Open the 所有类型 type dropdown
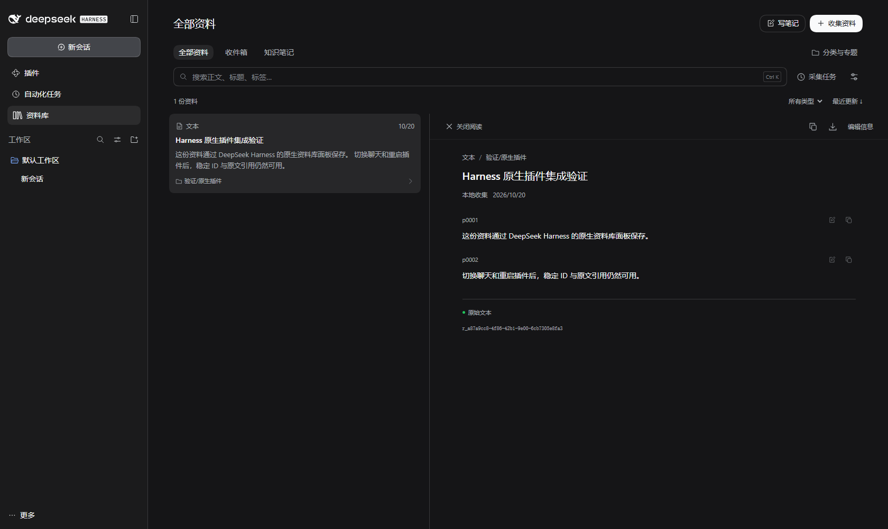This screenshot has width=888, height=529. coord(805,101)
